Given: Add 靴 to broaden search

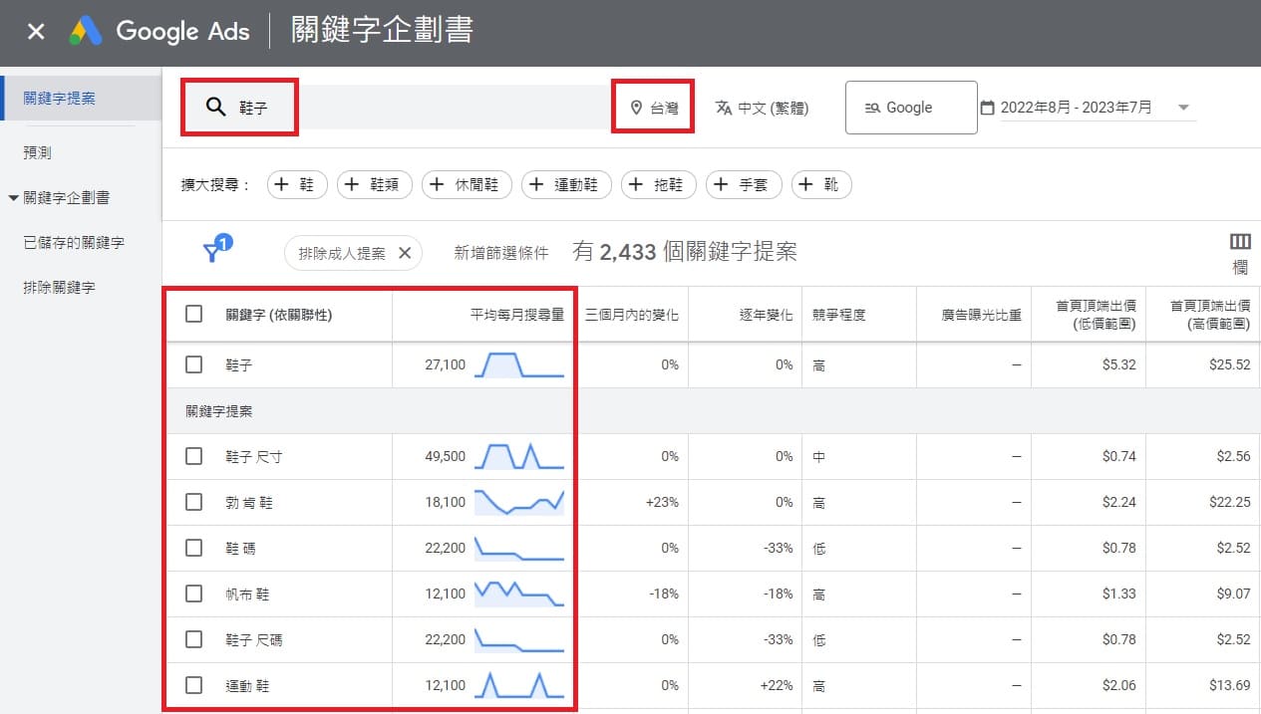Looking at the screenshot, I should click(x=821, y=184).
